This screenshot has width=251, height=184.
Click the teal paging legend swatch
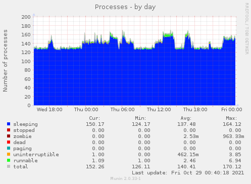9,148
